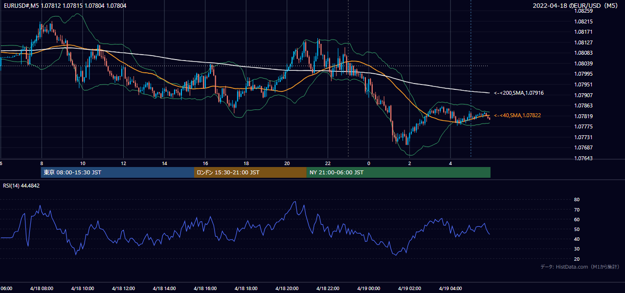Click the 1.07863 price axis value
The height and width of the screenshot is (293, 625).
[583, 105]
